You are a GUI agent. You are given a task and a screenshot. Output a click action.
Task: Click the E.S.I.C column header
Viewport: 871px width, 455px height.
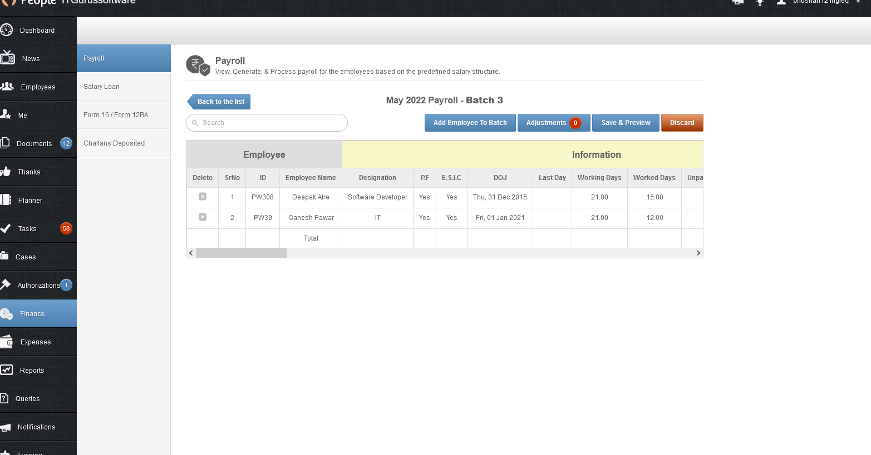tap(451, 178)
